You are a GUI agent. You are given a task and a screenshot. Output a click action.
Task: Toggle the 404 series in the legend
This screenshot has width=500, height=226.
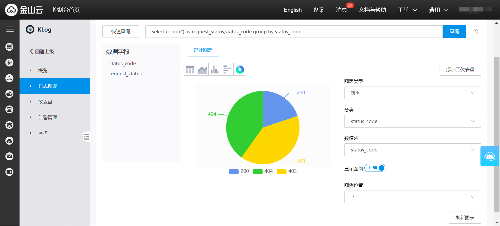pyautogui.click(x=263, y=171)
